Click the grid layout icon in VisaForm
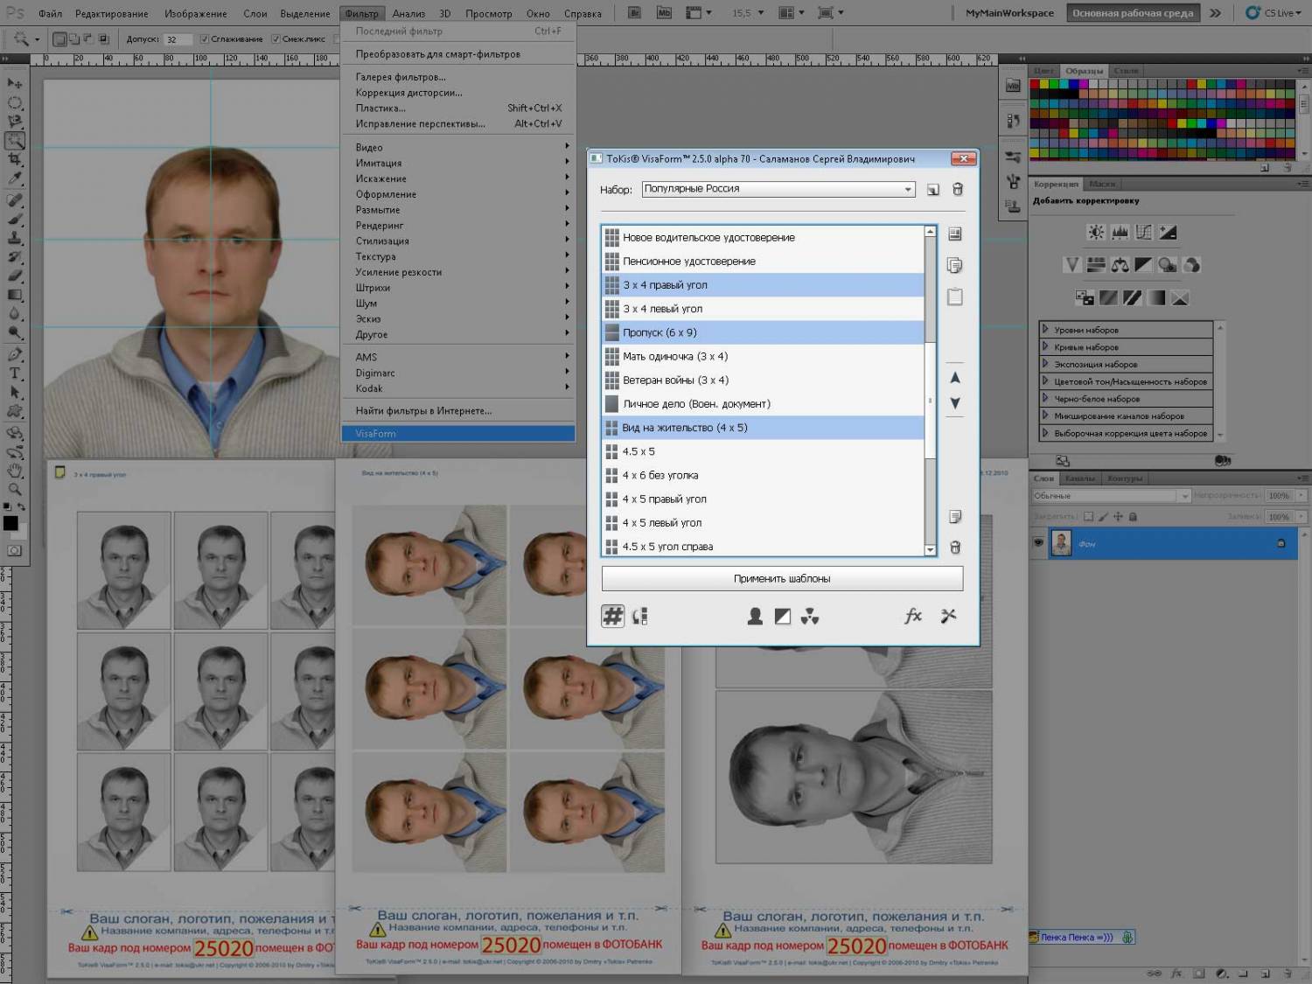 [612, 616]
